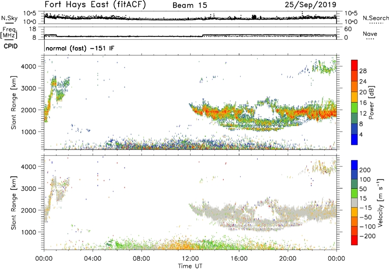Click 'Slant Range [km]' label of the power panel
This screenshot has height=269, width=389.
14,102
